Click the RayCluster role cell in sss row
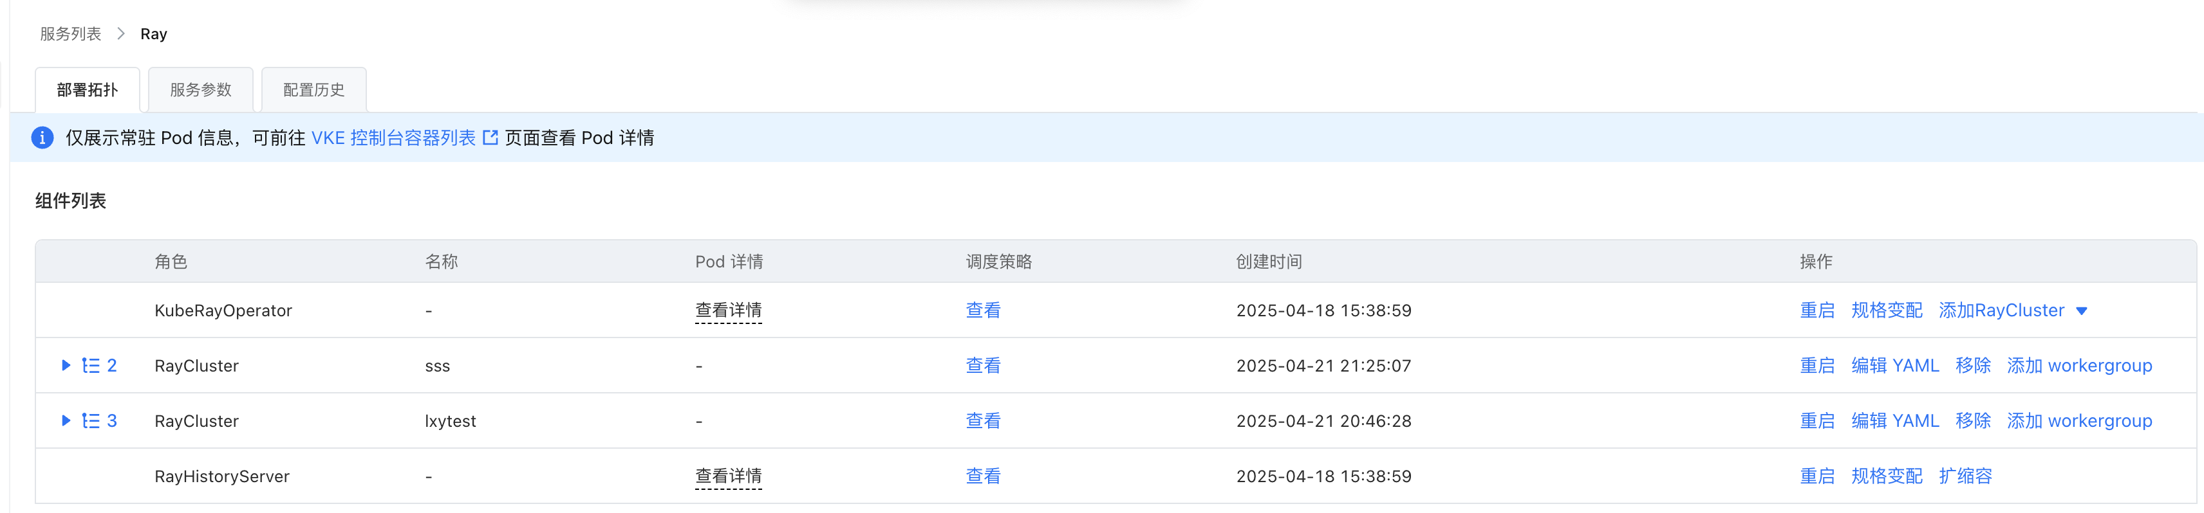This screenshot has height=513, width=2204. coord(196,366)
